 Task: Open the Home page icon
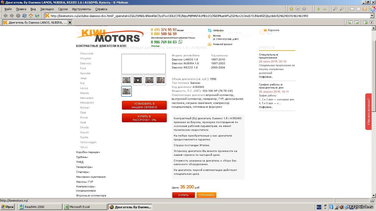click(x=31, y=16)
